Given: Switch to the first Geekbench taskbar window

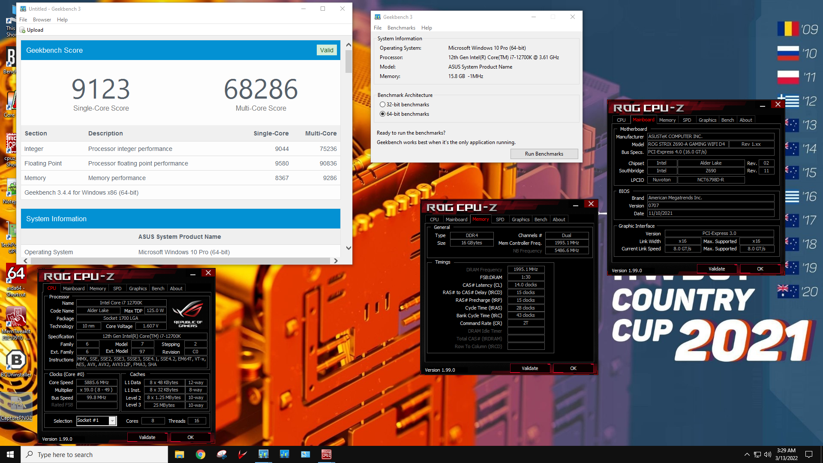Looking at the screenshot, I should click(263, 454).
